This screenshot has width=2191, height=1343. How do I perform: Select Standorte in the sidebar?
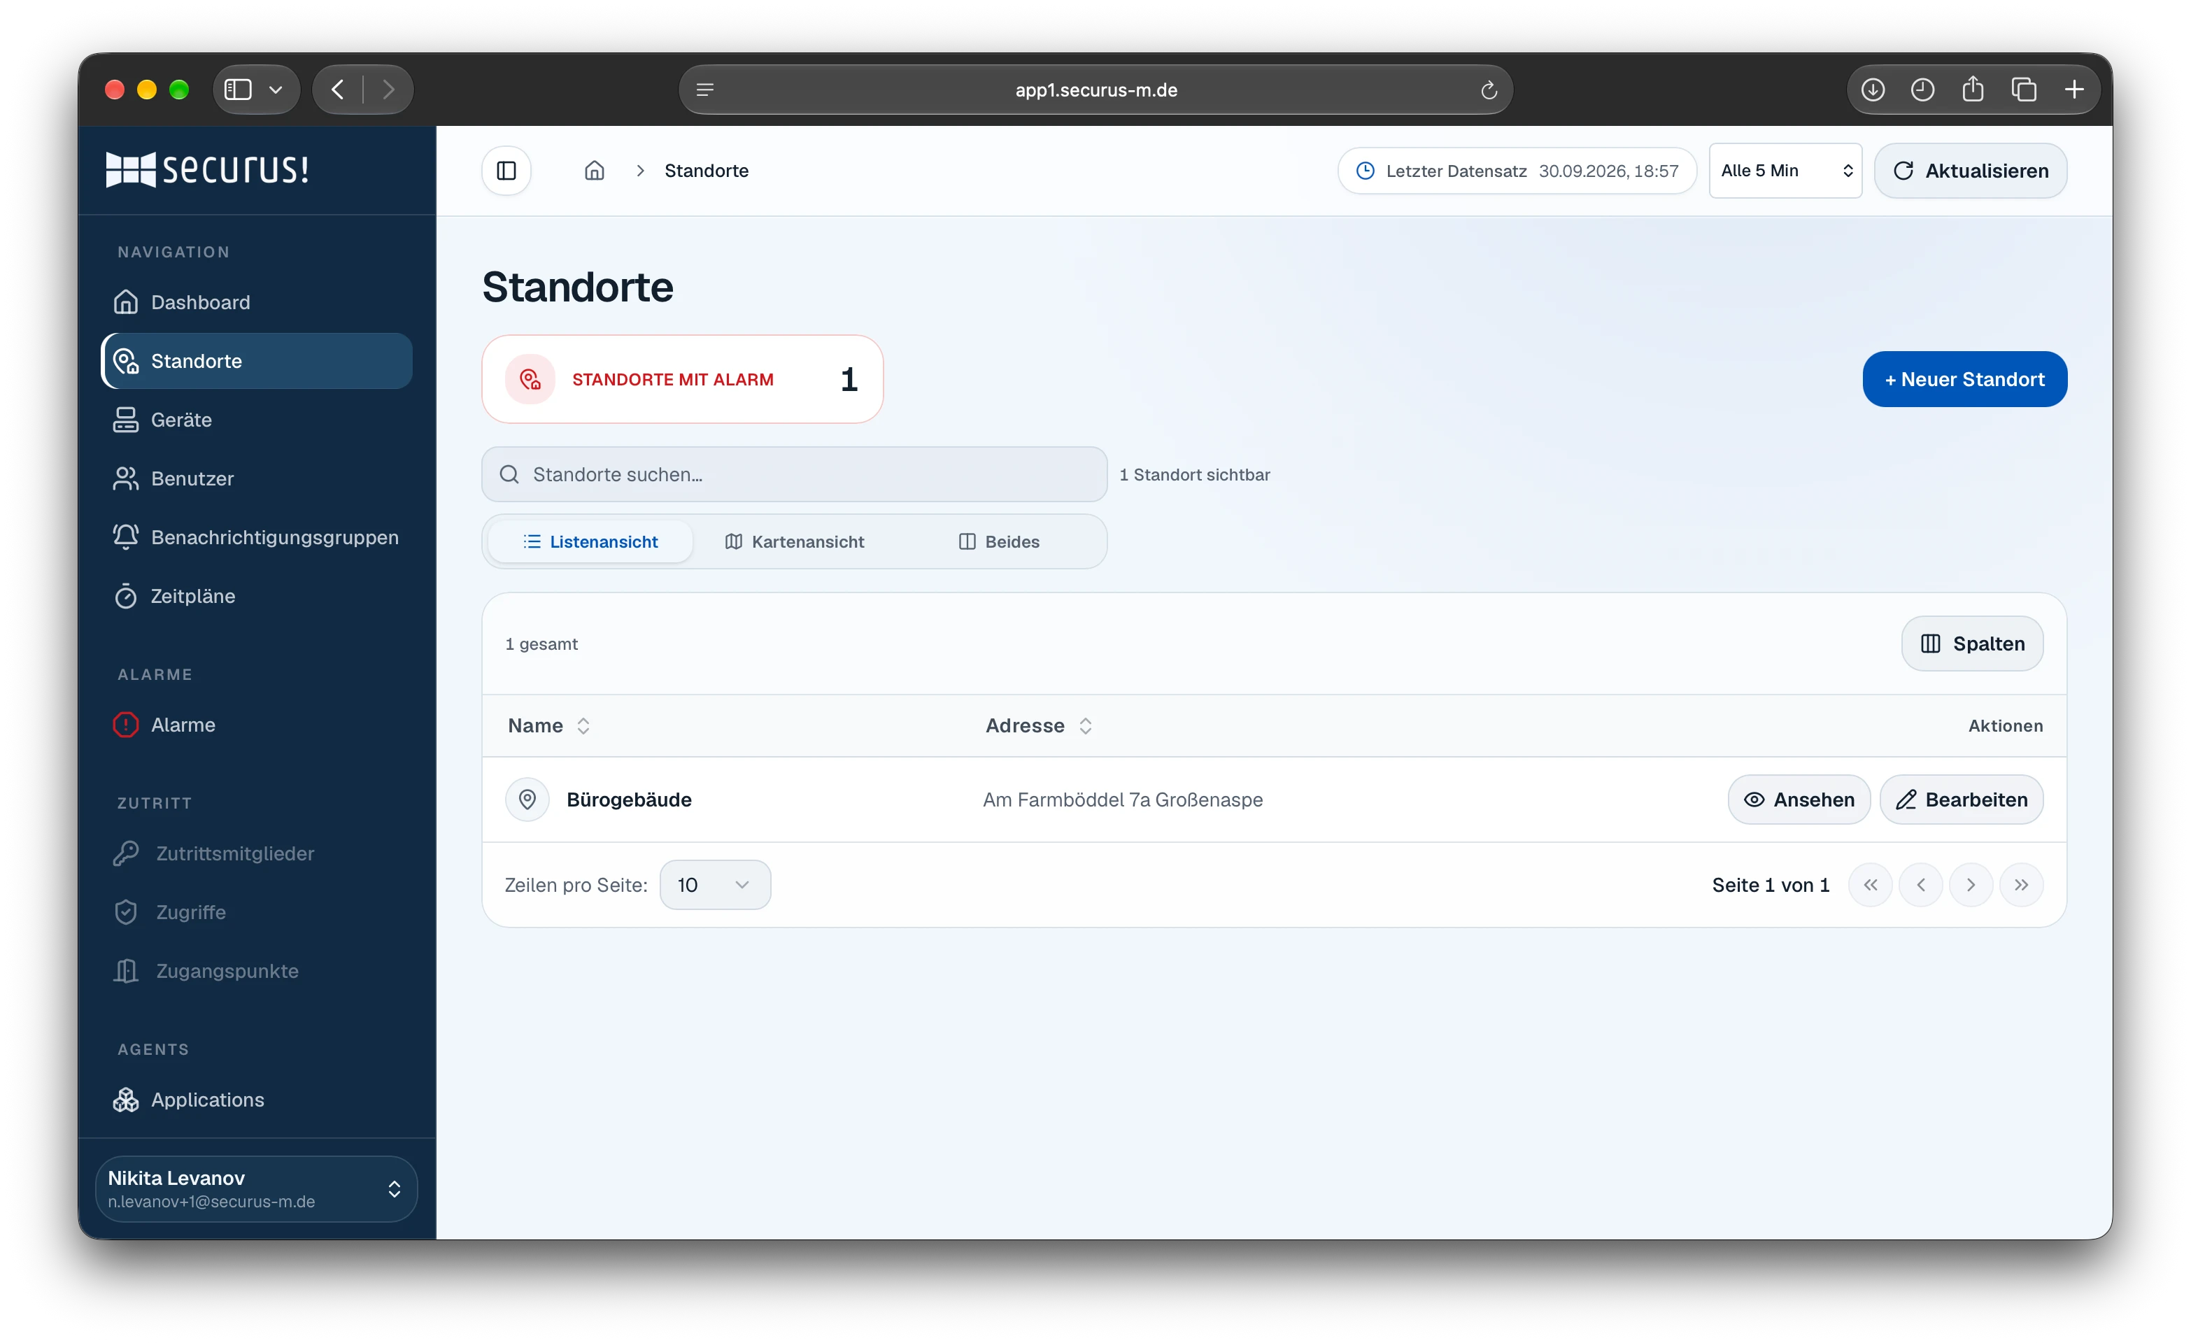pyautogui.click(x=256, y=361)
